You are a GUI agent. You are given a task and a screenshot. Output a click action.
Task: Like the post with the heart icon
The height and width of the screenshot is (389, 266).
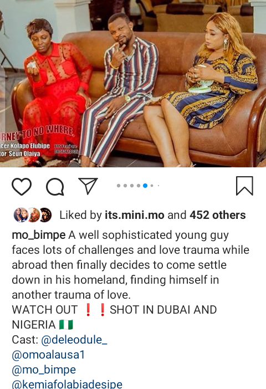point(22,186)
